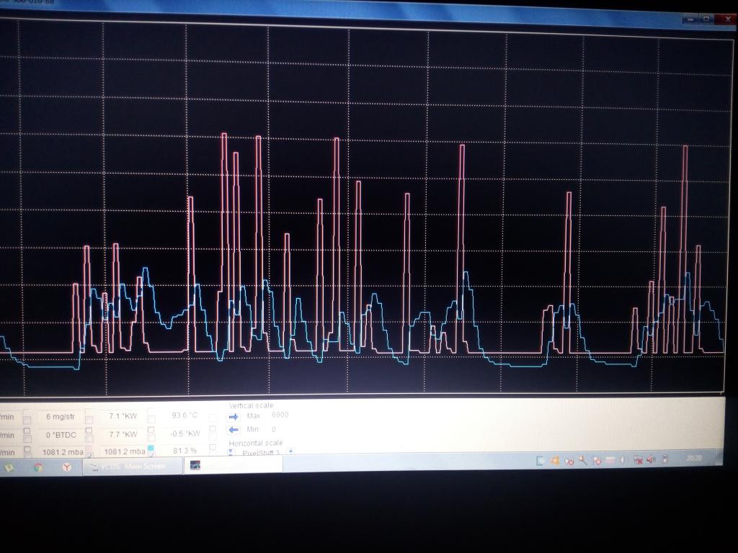Toggle the cyan checkbox beside 1081.2 mba
738x553 pixels.
[x=151, y=448]
